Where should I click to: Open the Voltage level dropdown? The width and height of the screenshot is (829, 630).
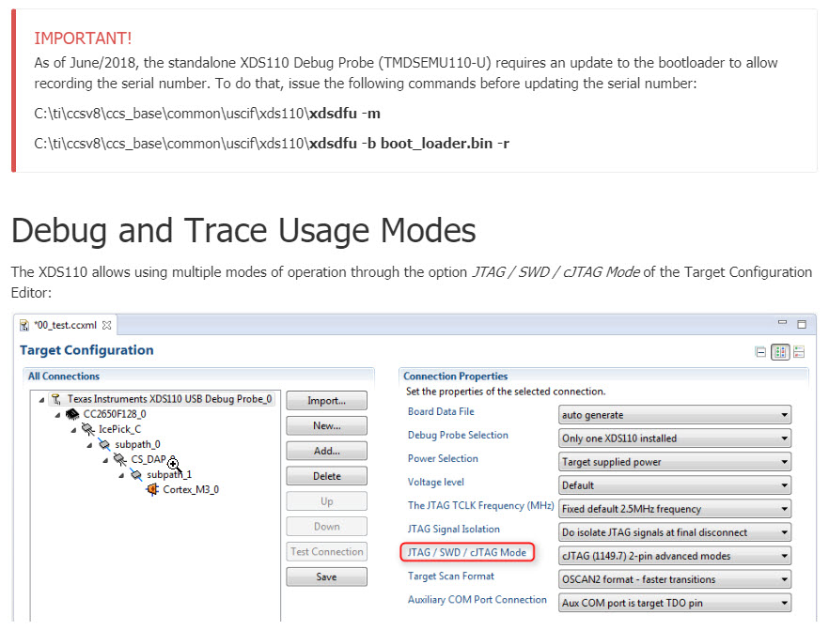(675, 485)
